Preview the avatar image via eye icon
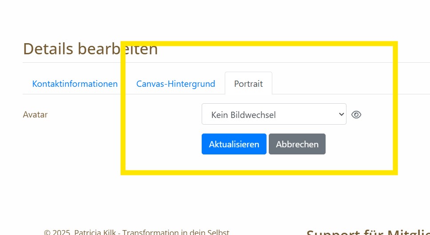This screenshot has width=430, height=235. coord(356,115)
